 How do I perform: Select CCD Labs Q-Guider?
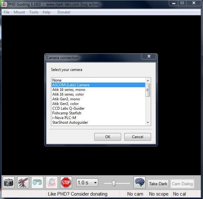click(x=98, y=108)
